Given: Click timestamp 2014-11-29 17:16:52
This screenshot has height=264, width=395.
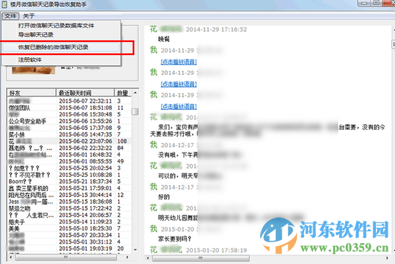Looking at the screenshot, I should 217,30.
